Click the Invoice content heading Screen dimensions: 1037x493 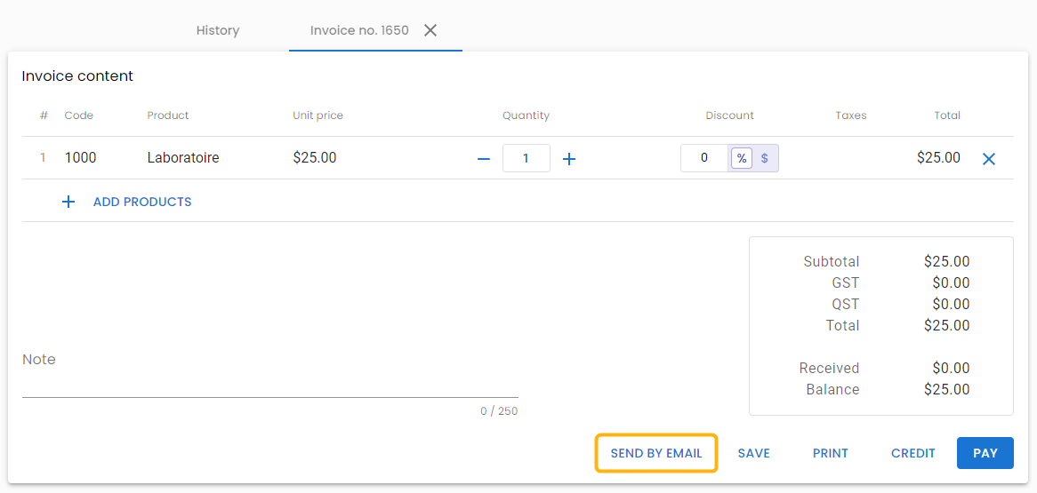(77, 76)
